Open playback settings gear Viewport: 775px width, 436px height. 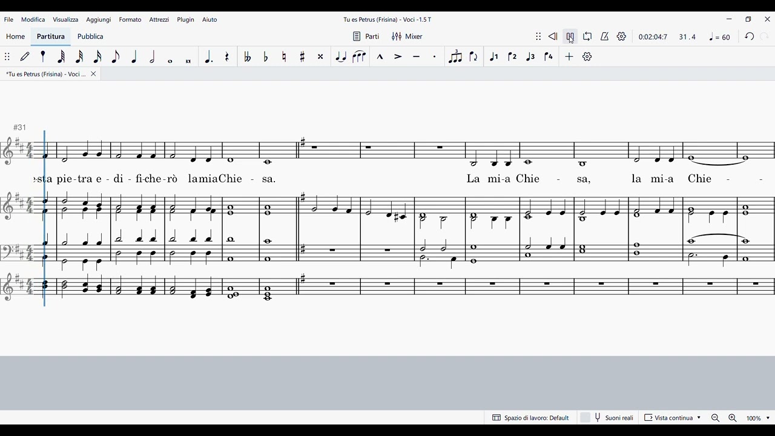point(621,37)
